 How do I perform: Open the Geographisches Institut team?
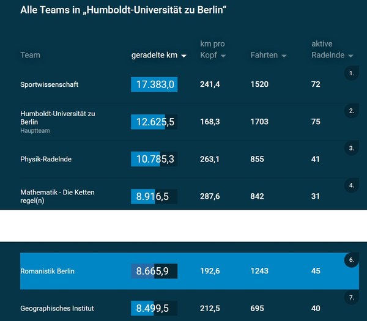tap(57, 308)
